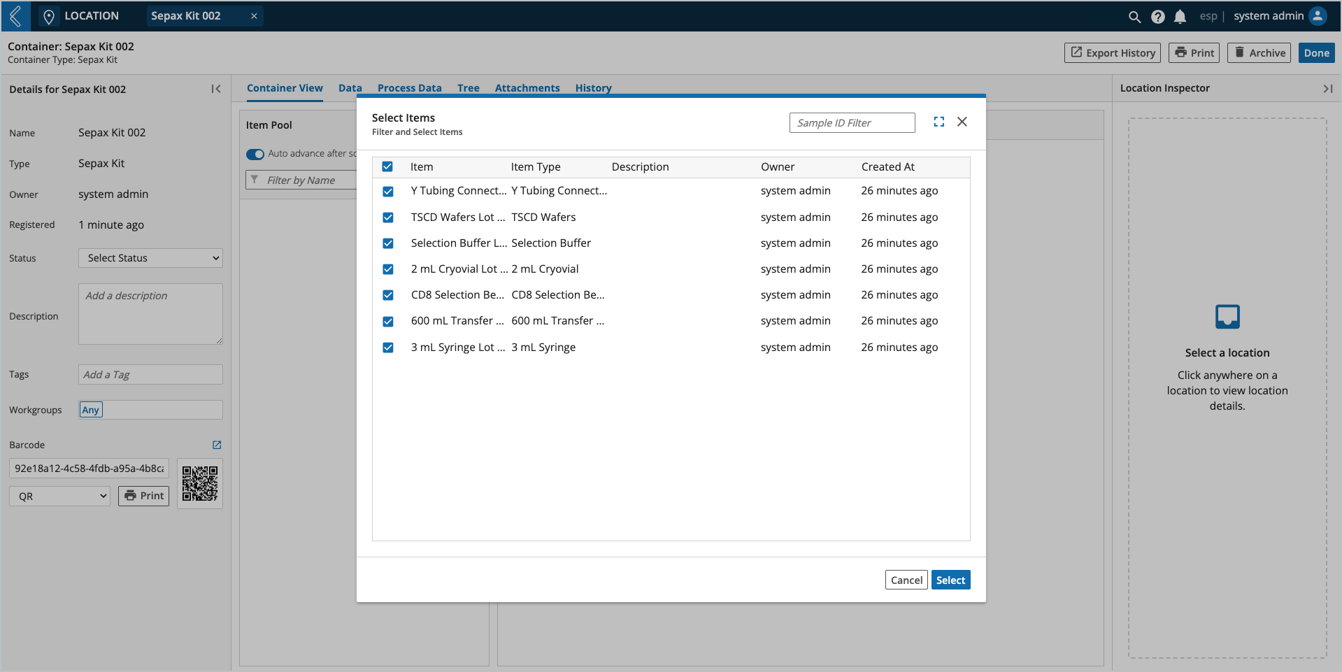Click the filter funnel icon in Item Pool
Image resolution: width=1342 pixels, height=672 pixels.
(255, 180)
